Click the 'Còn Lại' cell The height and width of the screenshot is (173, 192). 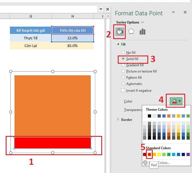point(31,46)
